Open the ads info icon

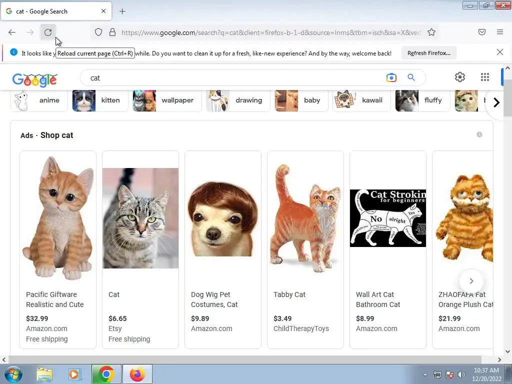479,134
